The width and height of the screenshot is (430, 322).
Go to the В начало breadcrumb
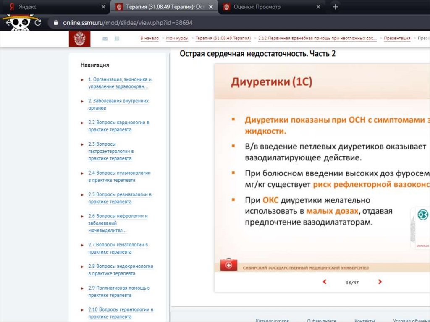[149, 38]
